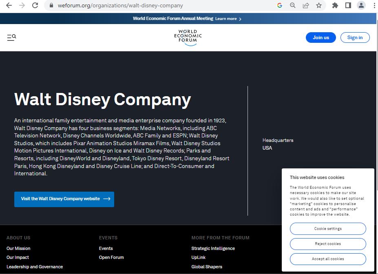The height and width of the screenshot is (274, 378).
Task: Reload the current page
Action: pos(35,5)
